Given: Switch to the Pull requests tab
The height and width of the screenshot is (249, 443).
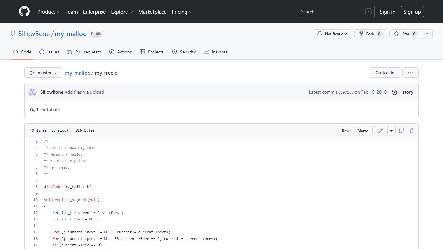Looking at the screenshot, I should pyautogui.click(x=84, y=52).
